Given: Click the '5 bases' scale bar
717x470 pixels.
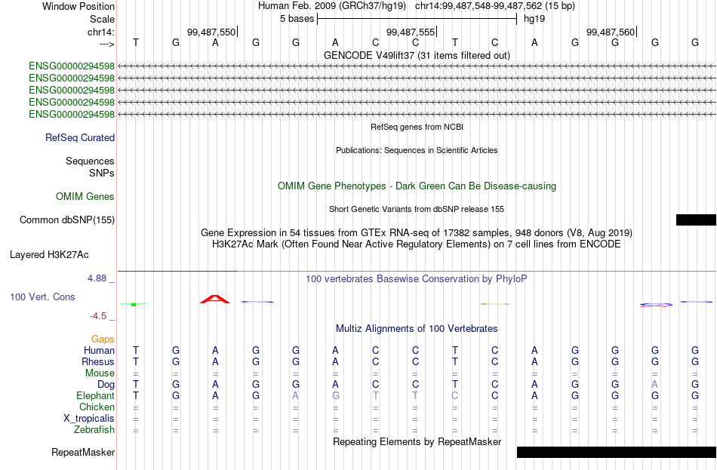Looking at the screenshot, I should click(x=417, y=19).
